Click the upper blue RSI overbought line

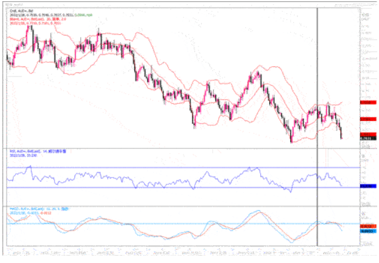(180, 168)
